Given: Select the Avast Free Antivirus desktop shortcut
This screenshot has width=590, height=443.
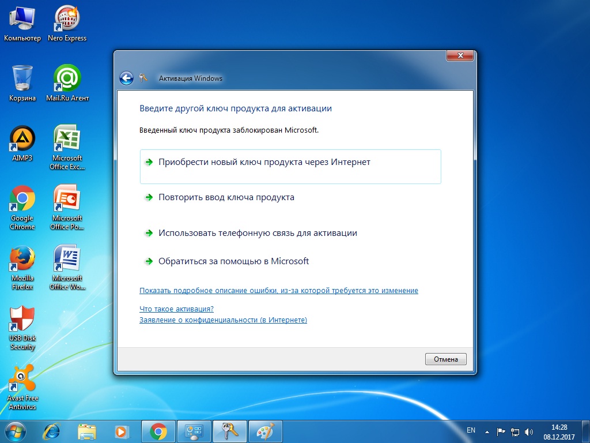Looking at the screenshot, I should (22, 388).
